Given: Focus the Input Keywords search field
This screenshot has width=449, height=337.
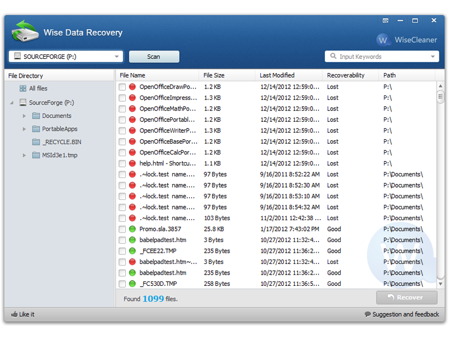Looking at the screenshot, I should click(382, 57).
